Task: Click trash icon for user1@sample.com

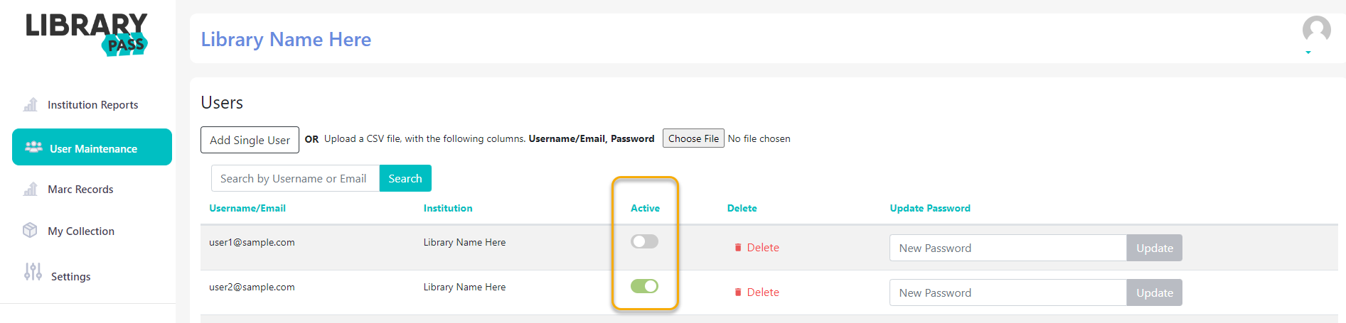Action: (x=738, y=248)
